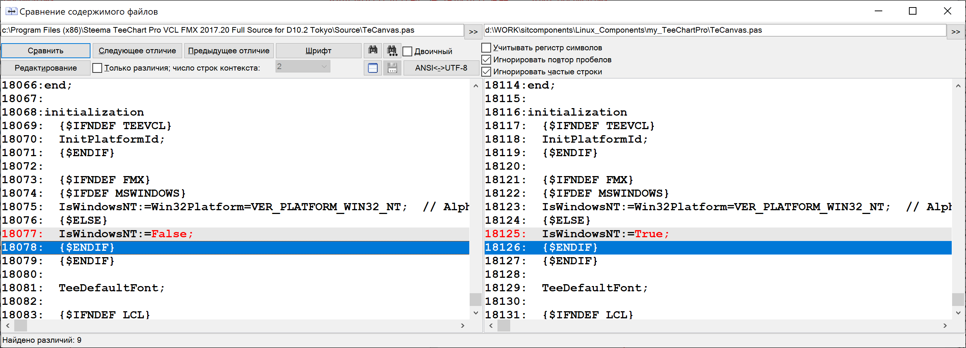The image size is (966, 348).
Task: Click left line 18081 TeeDefaultFont
Action: pos(235,288)
